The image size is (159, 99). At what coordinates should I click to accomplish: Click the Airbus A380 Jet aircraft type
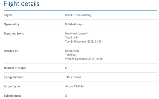[x=75, y=86]
